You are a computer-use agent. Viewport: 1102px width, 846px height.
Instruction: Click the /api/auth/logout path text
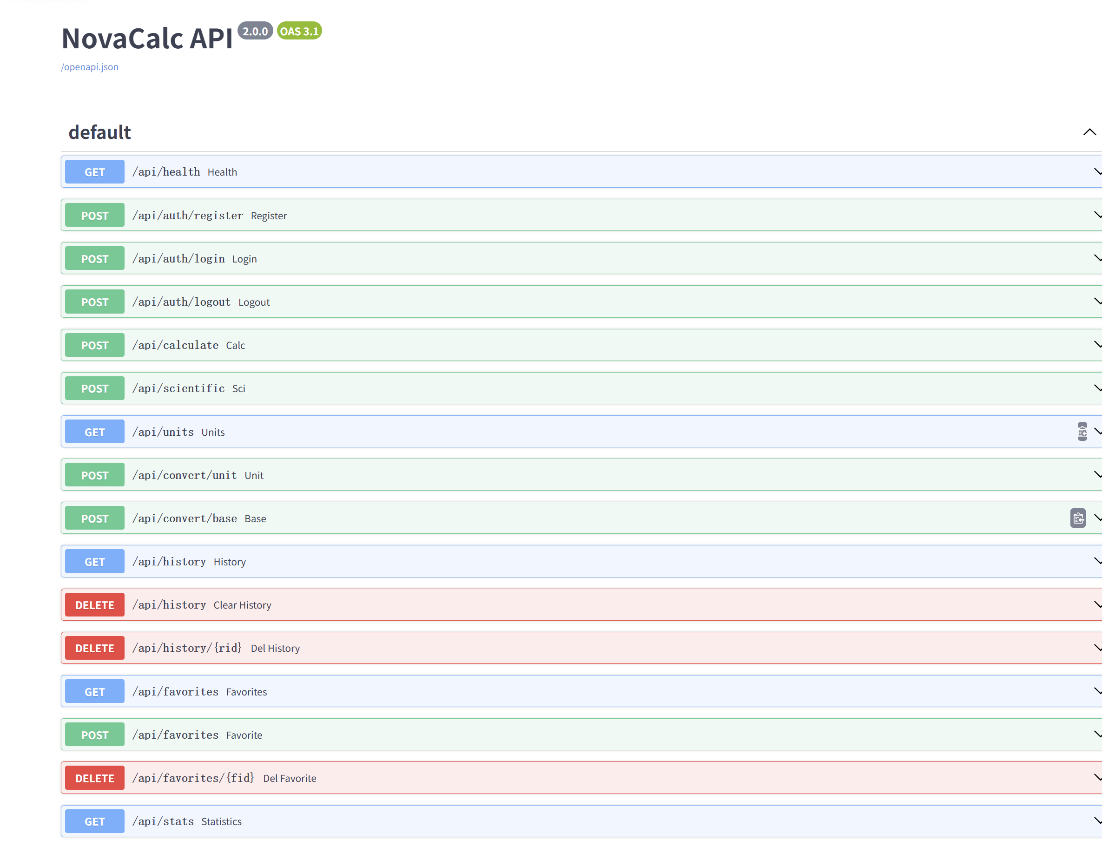click(x=181, y=302)
